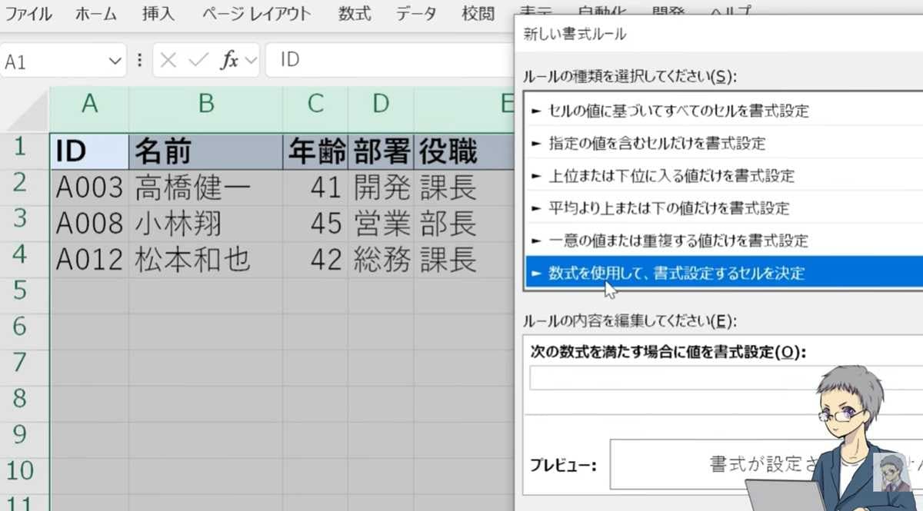
Task: Click cell with age 41
Action: point(315,187)
